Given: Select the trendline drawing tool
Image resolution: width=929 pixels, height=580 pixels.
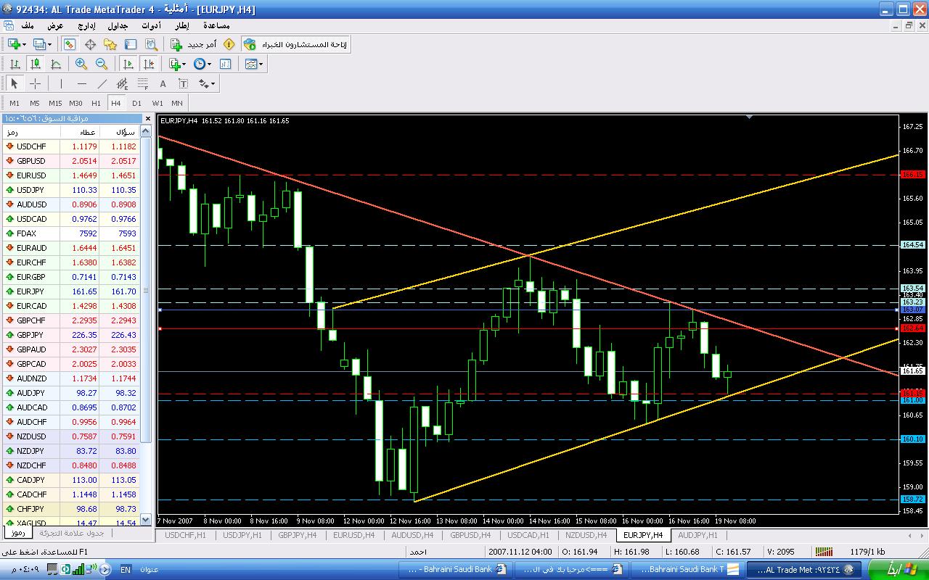Looking at the screenshot, I should 102,83.
